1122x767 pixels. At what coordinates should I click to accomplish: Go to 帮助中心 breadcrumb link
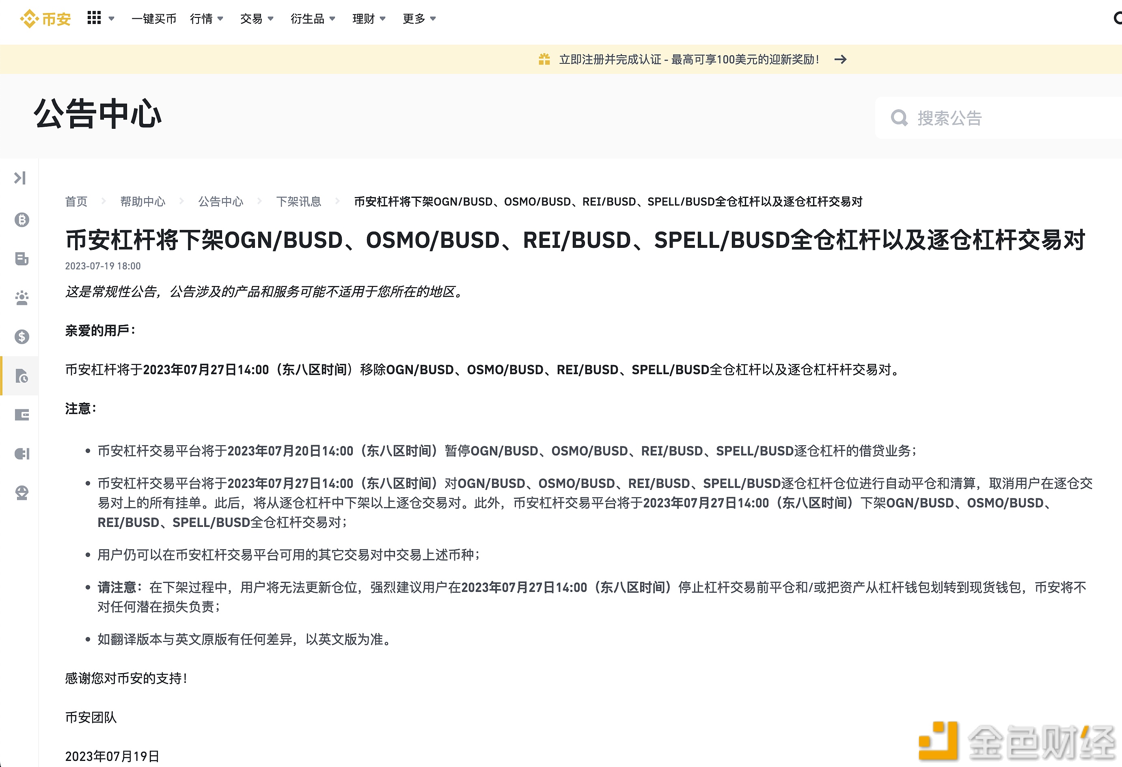click(142, 201)
